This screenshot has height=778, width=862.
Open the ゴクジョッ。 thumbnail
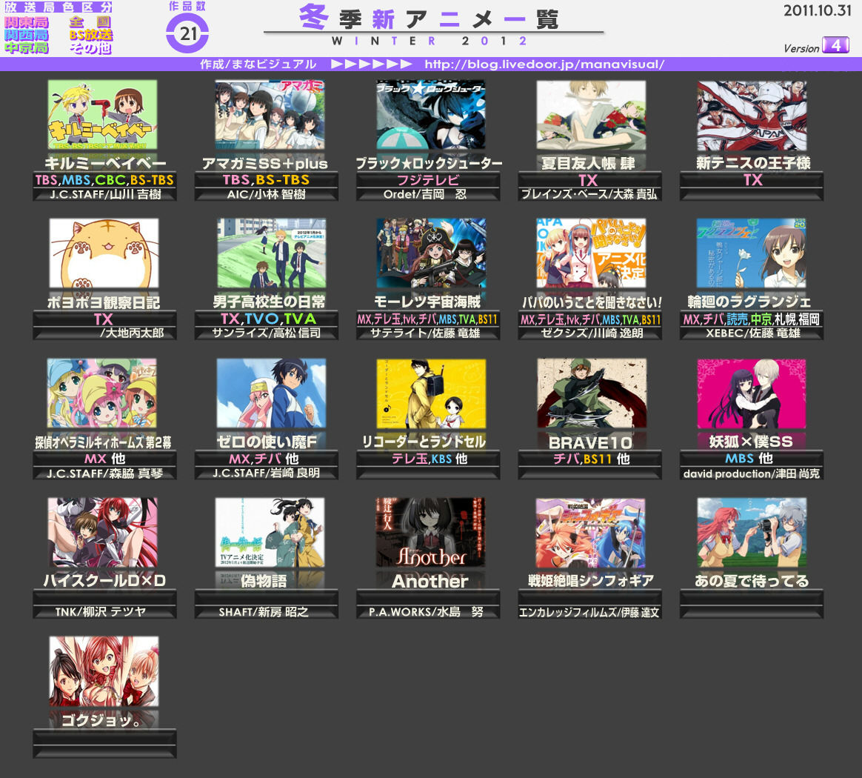tap(104, 671)
